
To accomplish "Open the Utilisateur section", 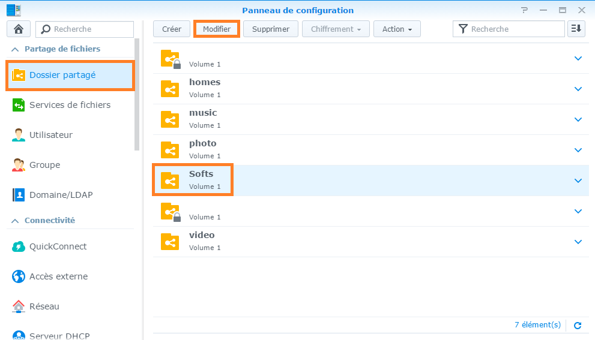I will 51,135.
